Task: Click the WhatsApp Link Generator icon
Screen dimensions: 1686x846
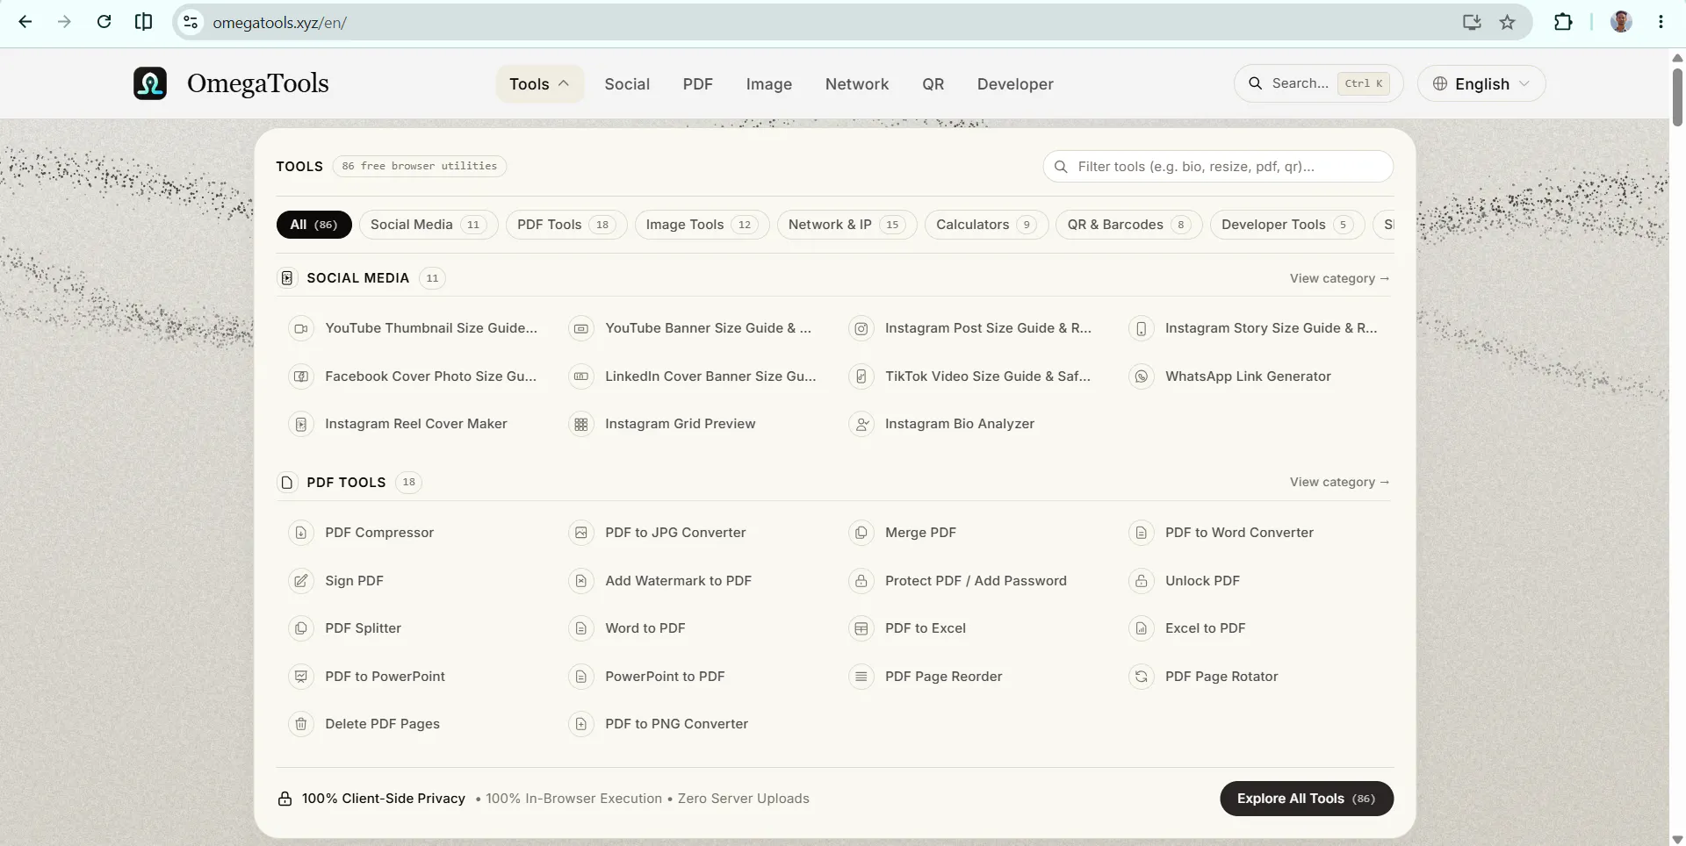Action: [1142, 376]
